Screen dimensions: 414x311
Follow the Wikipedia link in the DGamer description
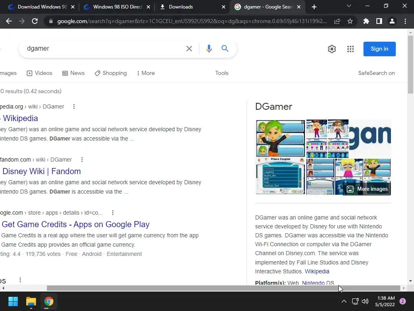click(x=317, y=271)
